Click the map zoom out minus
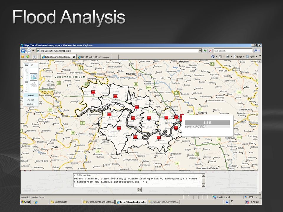283x212 pixels. point(26,91)
